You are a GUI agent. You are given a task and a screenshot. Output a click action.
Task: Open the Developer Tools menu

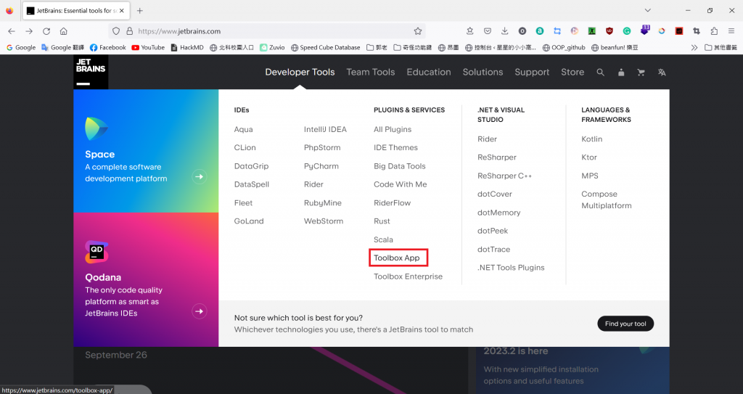(300, 72)
